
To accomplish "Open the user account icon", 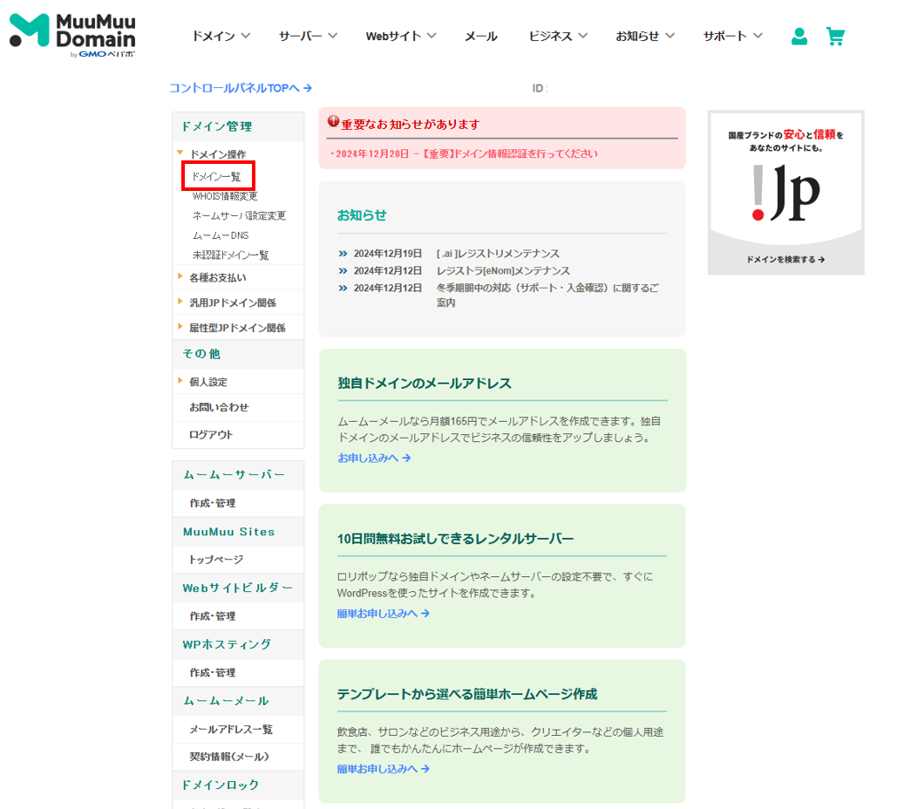I will [799, 37].
